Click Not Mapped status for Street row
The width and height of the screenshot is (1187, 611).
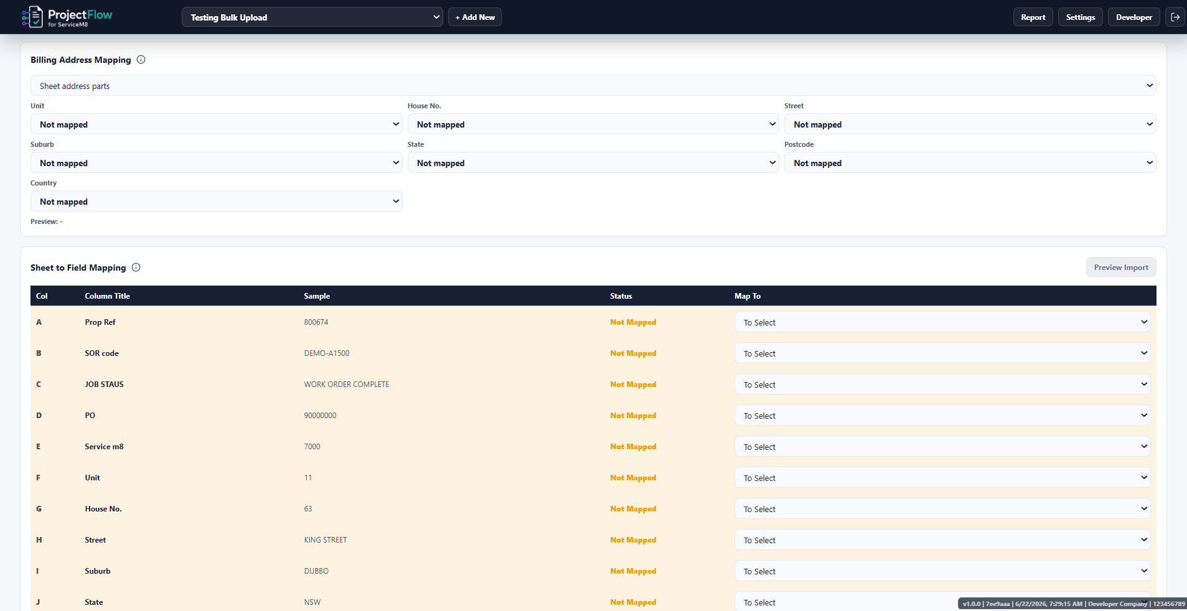[x=633, y=540]
